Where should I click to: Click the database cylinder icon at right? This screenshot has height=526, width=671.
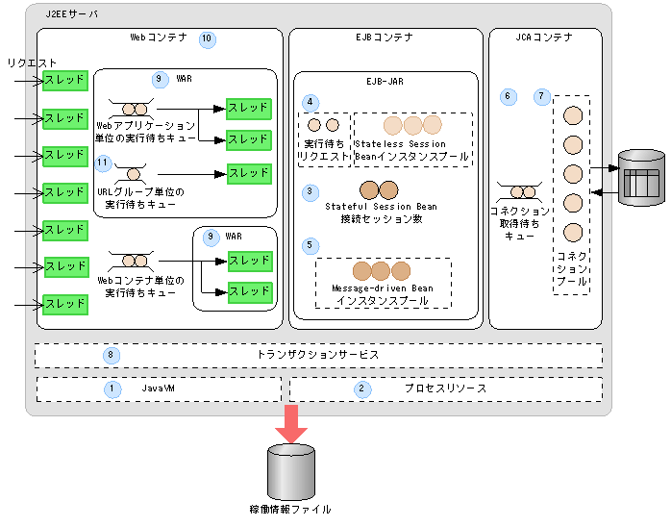pyautogui.click(x=641, y=178)
